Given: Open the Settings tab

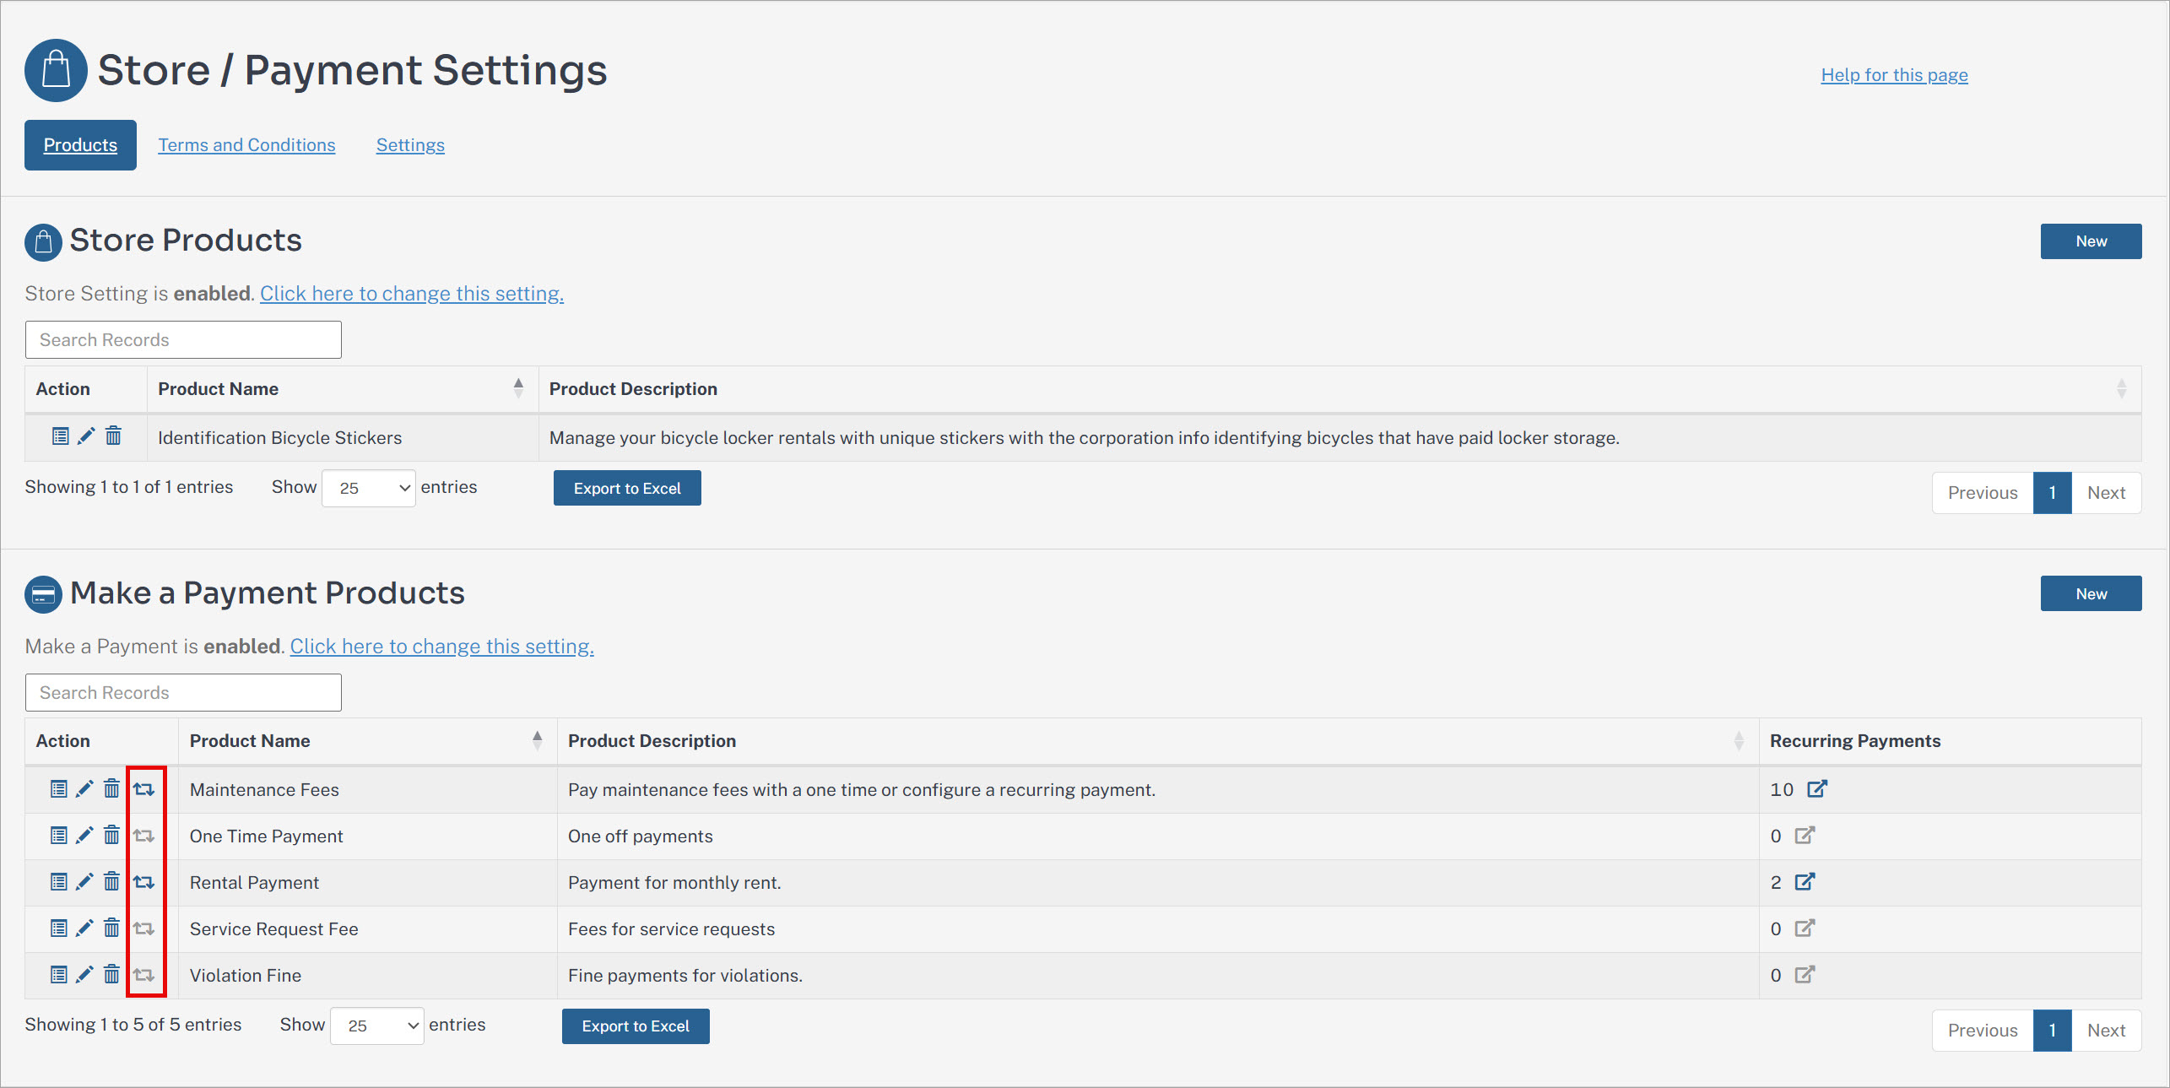Looking at the screenshot, I should [410, 145].
